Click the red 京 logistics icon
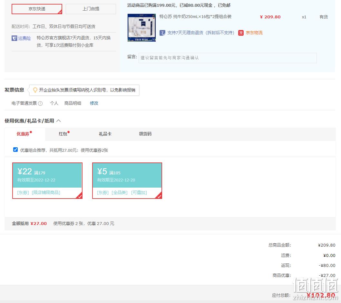Screen dimensions: 341x303 tap(241, 33)
